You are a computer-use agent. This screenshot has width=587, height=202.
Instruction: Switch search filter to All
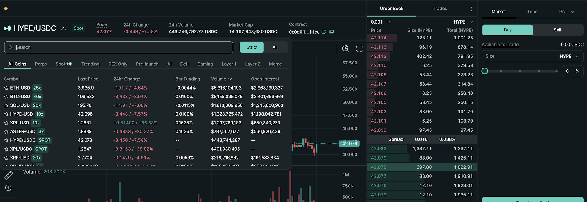pos(275,47)
